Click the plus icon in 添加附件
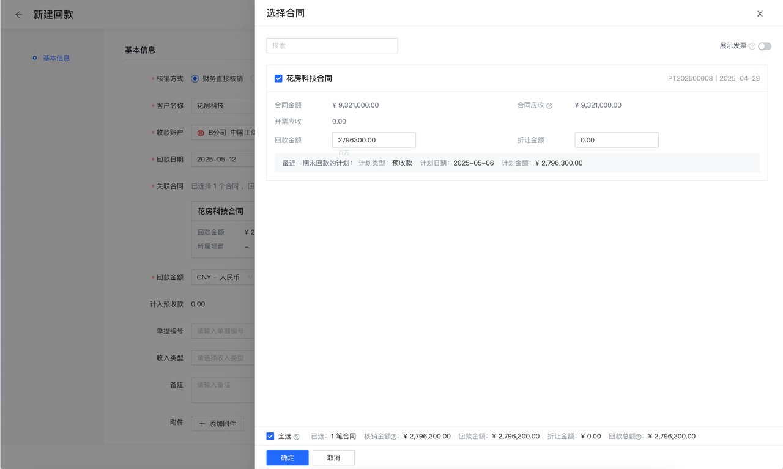 tap(202, 424)
